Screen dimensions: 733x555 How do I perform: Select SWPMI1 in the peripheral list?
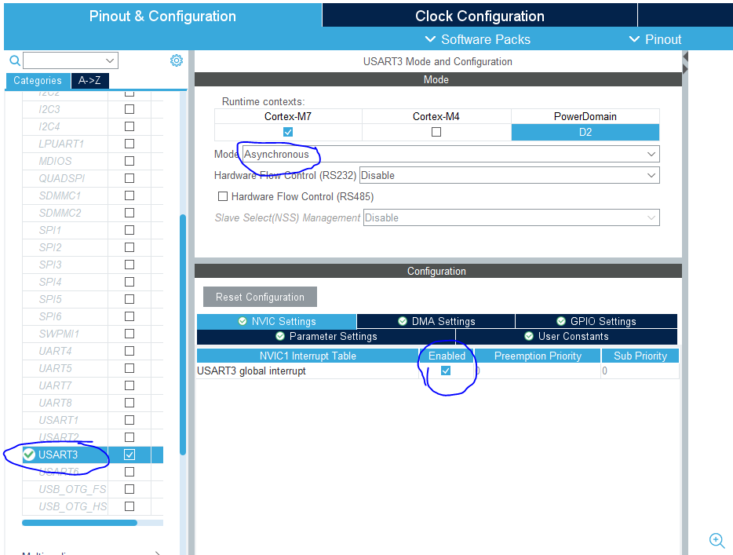(59, 334)
